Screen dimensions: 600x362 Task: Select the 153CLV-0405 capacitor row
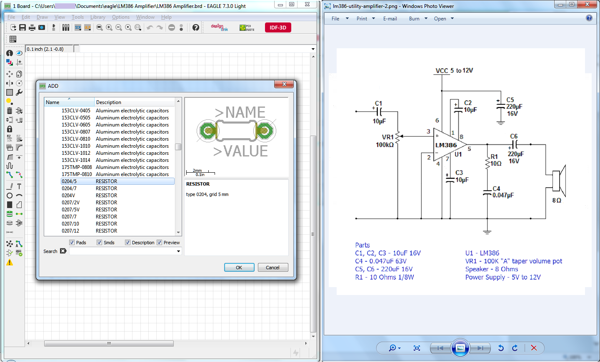point(117,111)
